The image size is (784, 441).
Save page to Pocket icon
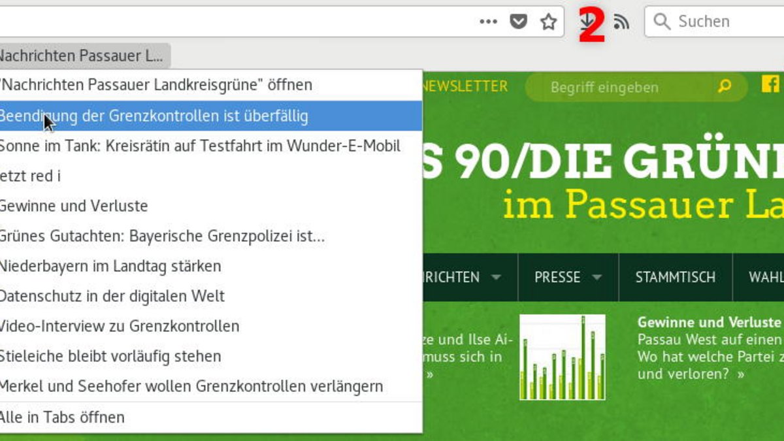(x=518, y=22)
